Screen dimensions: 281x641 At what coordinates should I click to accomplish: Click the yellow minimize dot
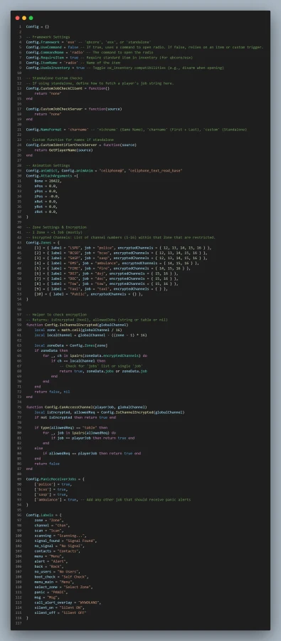24,18
